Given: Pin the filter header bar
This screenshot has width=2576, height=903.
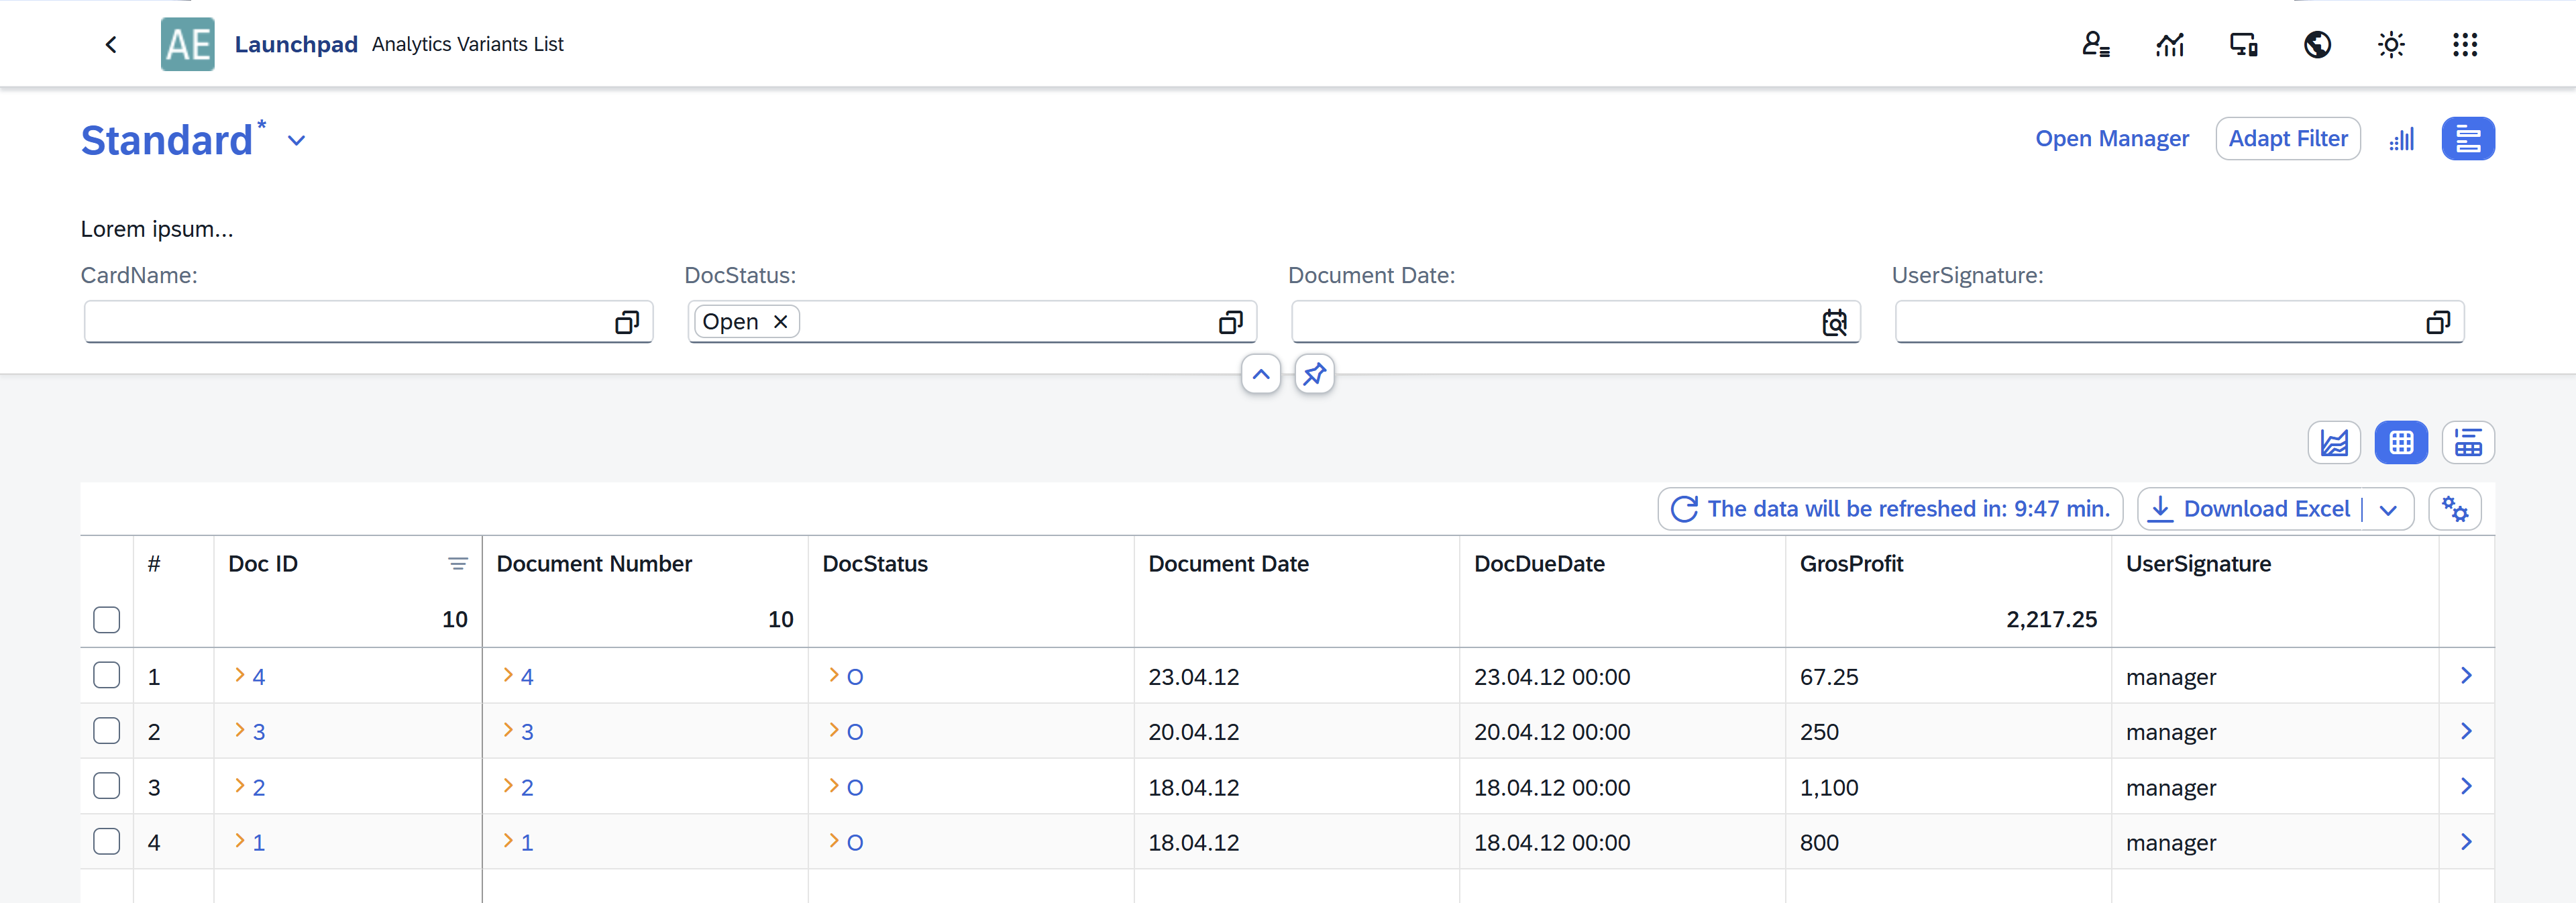Looking at the screenshot, I should coord(1314,374).
